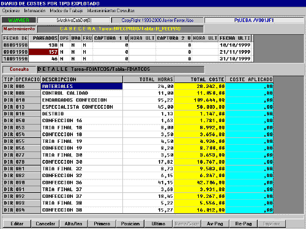Click the CAPTURA 2 column header
The height and width of the screenshot is (229, 306).
[174, 38]
